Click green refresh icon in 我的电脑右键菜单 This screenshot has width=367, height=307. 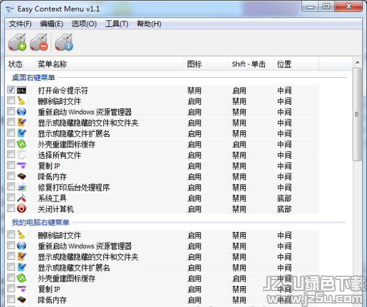[x=21, y=278]
